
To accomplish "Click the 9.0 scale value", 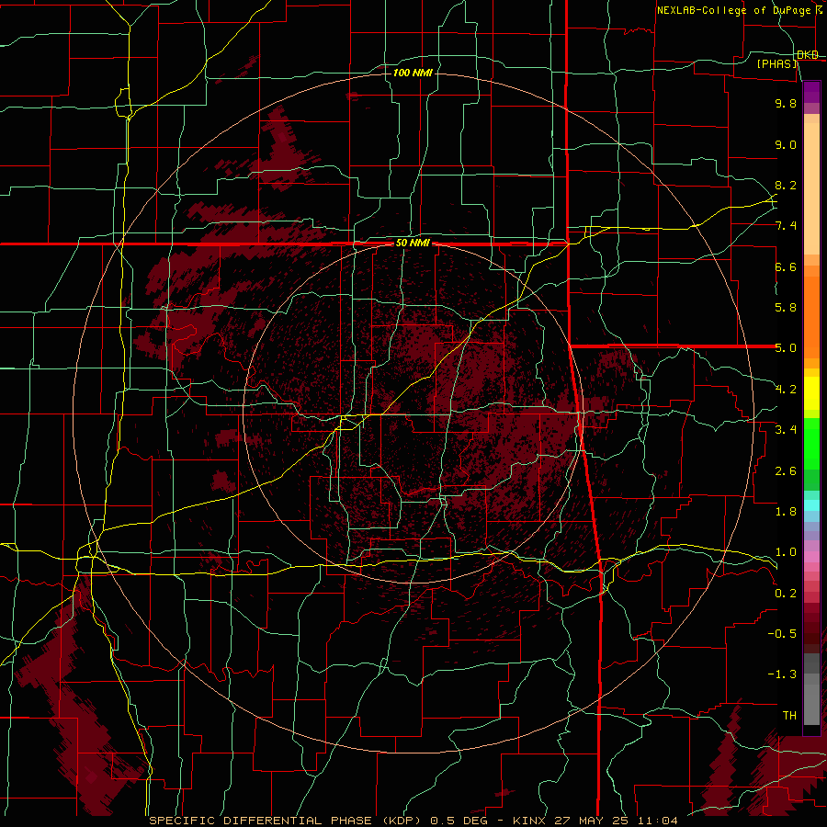I will [x=786, y=144].
